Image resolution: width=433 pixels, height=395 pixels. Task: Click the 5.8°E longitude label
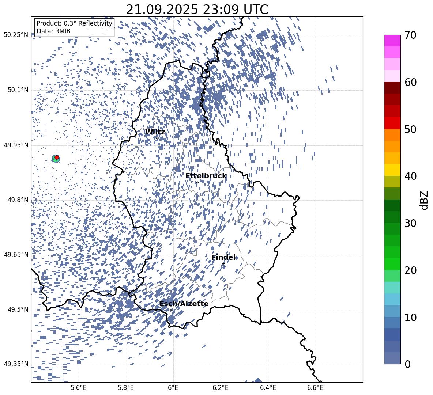[x=126, y=388]
